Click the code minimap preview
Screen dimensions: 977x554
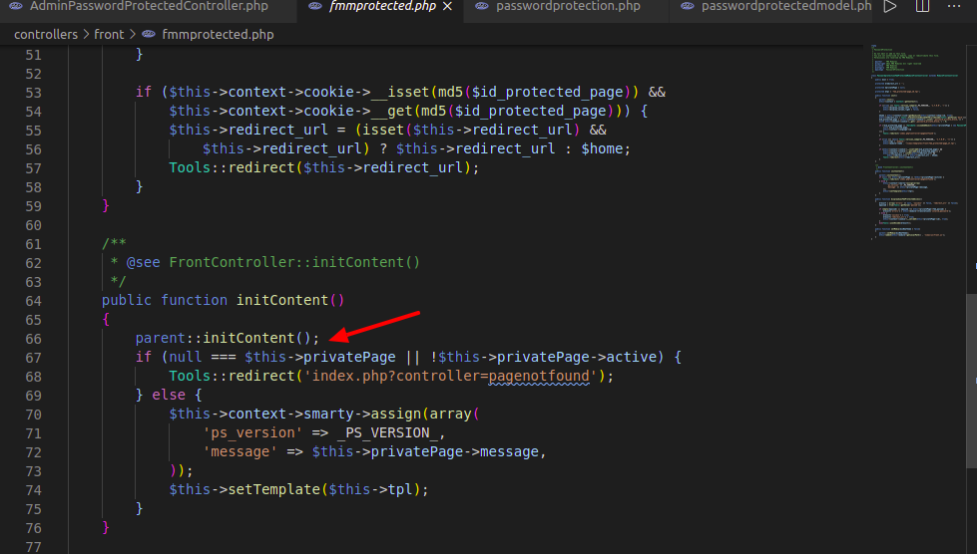[x=916, y=141]
